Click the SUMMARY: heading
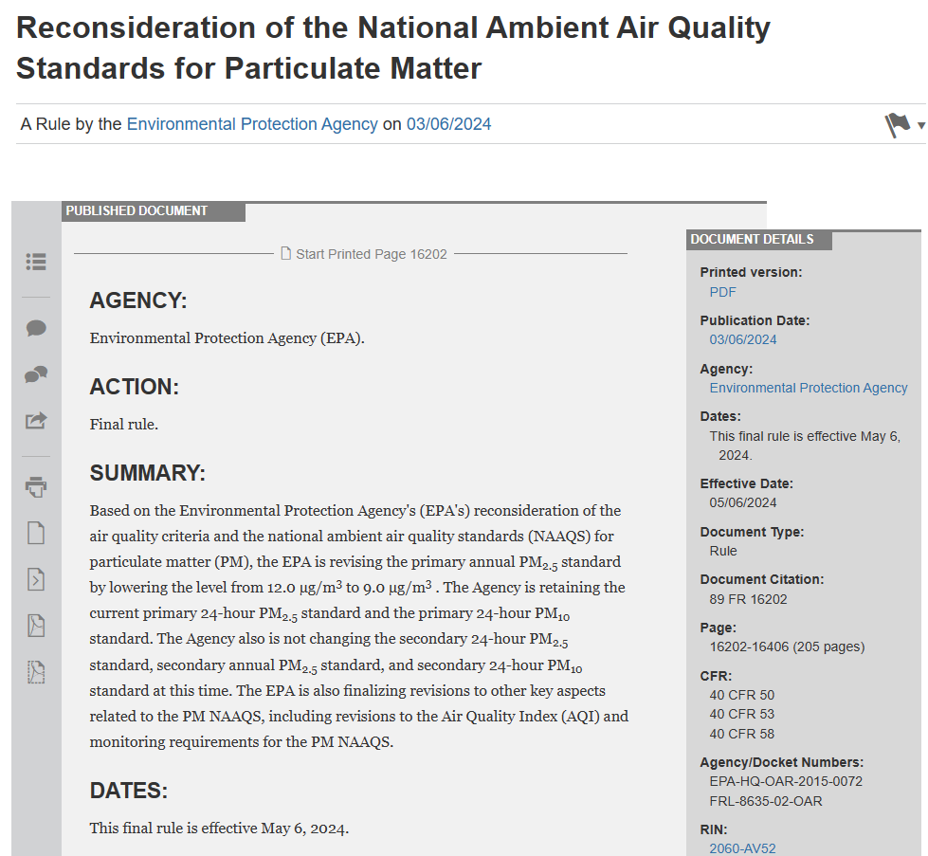Image resolution: width=928 pixels, height=856 pixels. pos(147,474)
